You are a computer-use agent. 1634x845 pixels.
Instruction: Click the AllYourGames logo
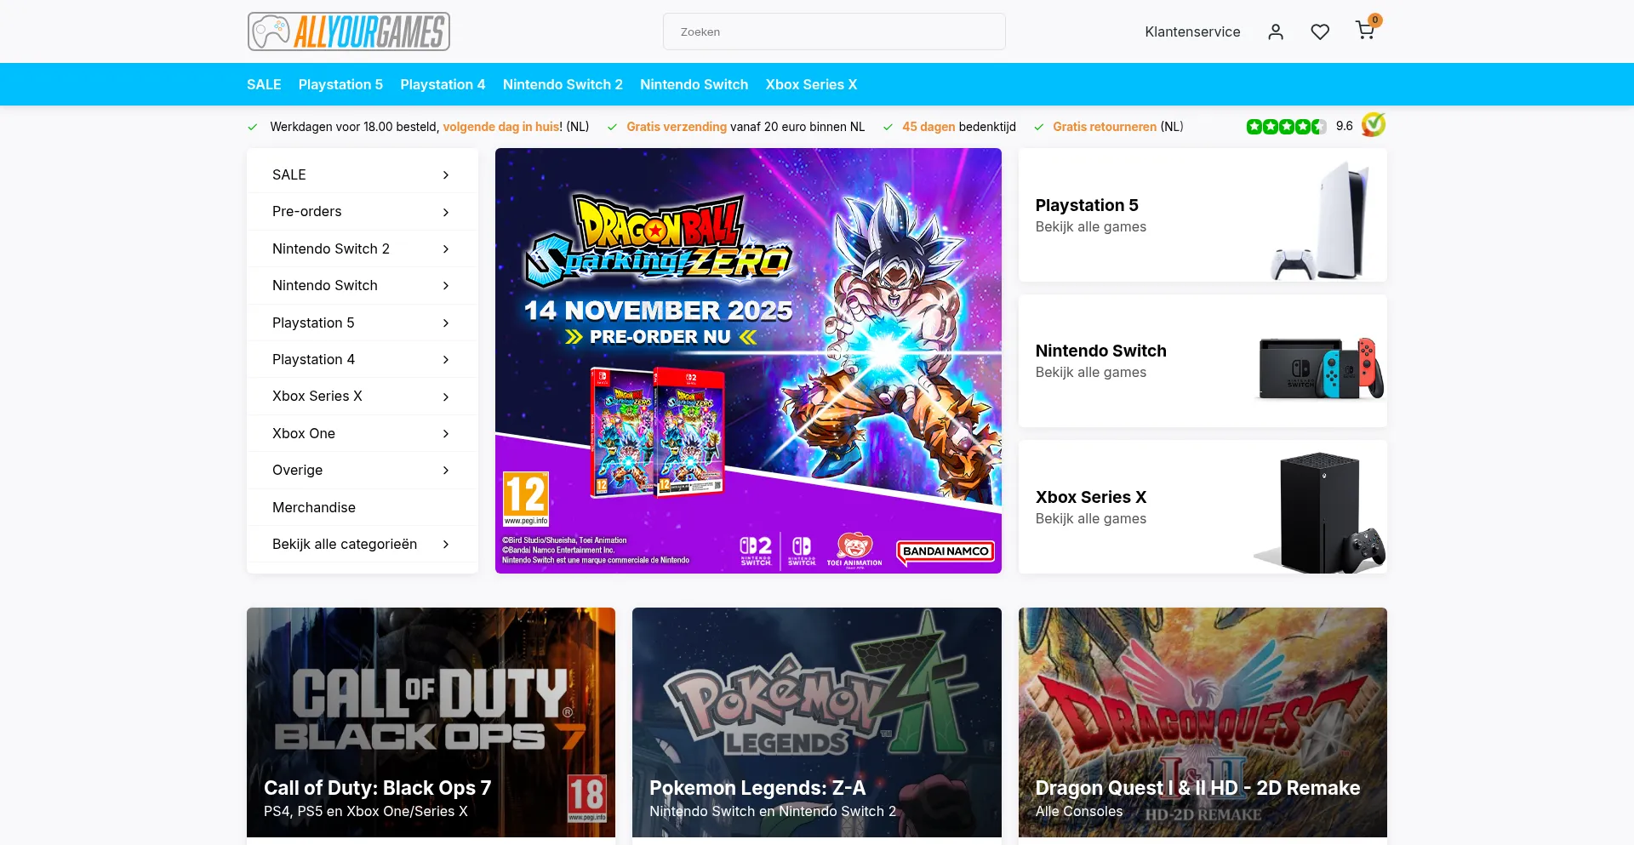(x=348, y=31)
